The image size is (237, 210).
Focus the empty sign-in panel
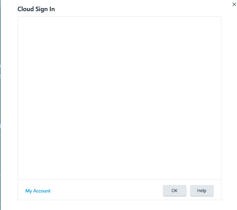[x=119, y=98]
